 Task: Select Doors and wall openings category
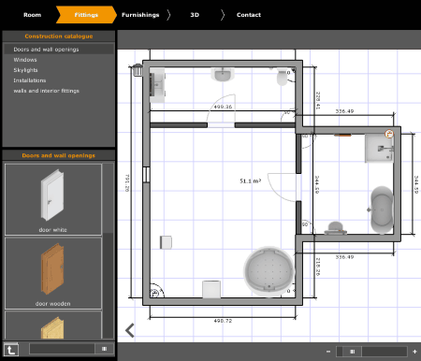(x=59, y=50)
